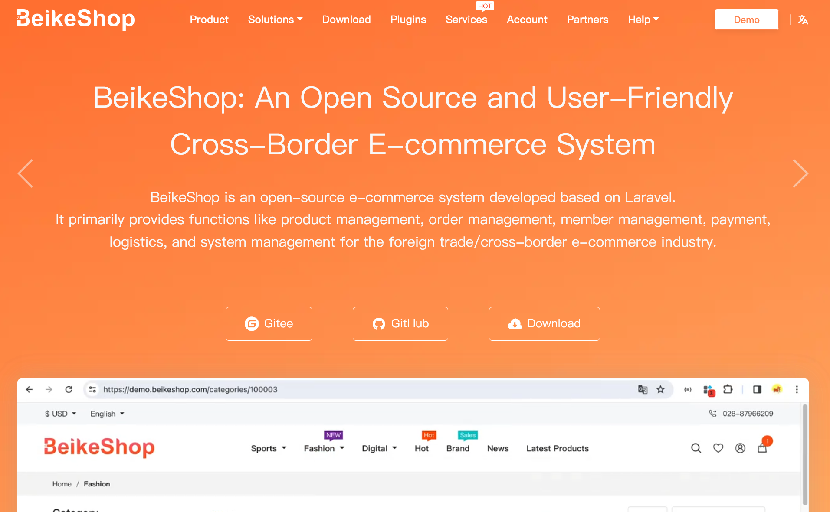Click red BeikeShop logo in demo store
This screenshot has width=830, height=512.
(x=99, y=447)
